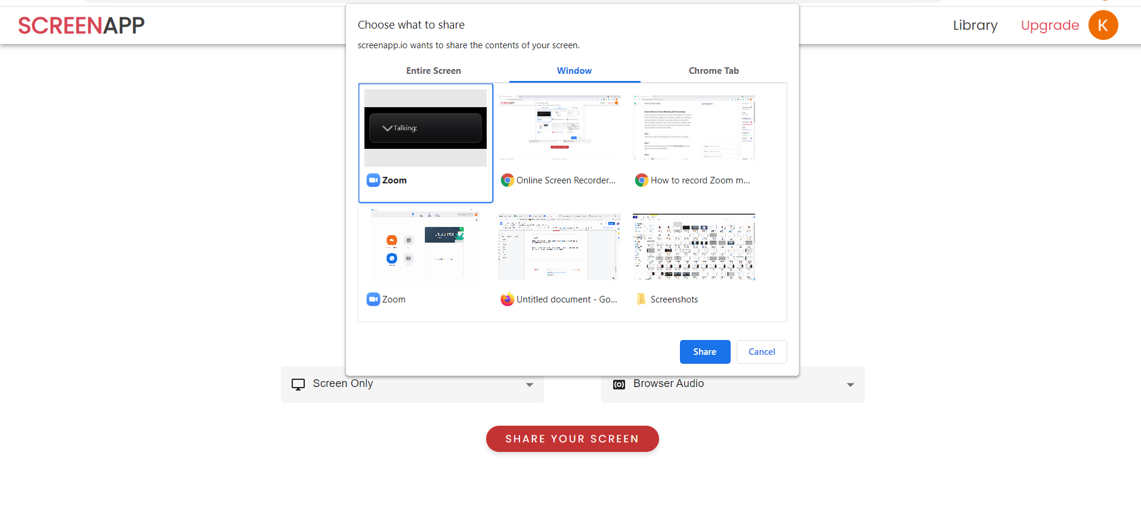Viewport: 1141px width, 518px height.
Task: Click the Zoom icon of the second Zoom window
Action: click(x=373, y=299)
